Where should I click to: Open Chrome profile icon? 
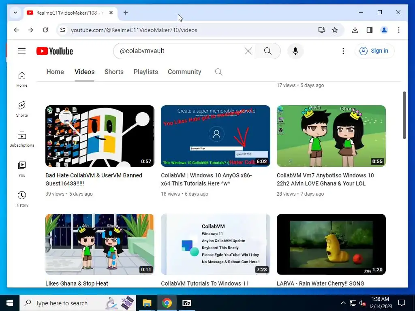(384, 30)
